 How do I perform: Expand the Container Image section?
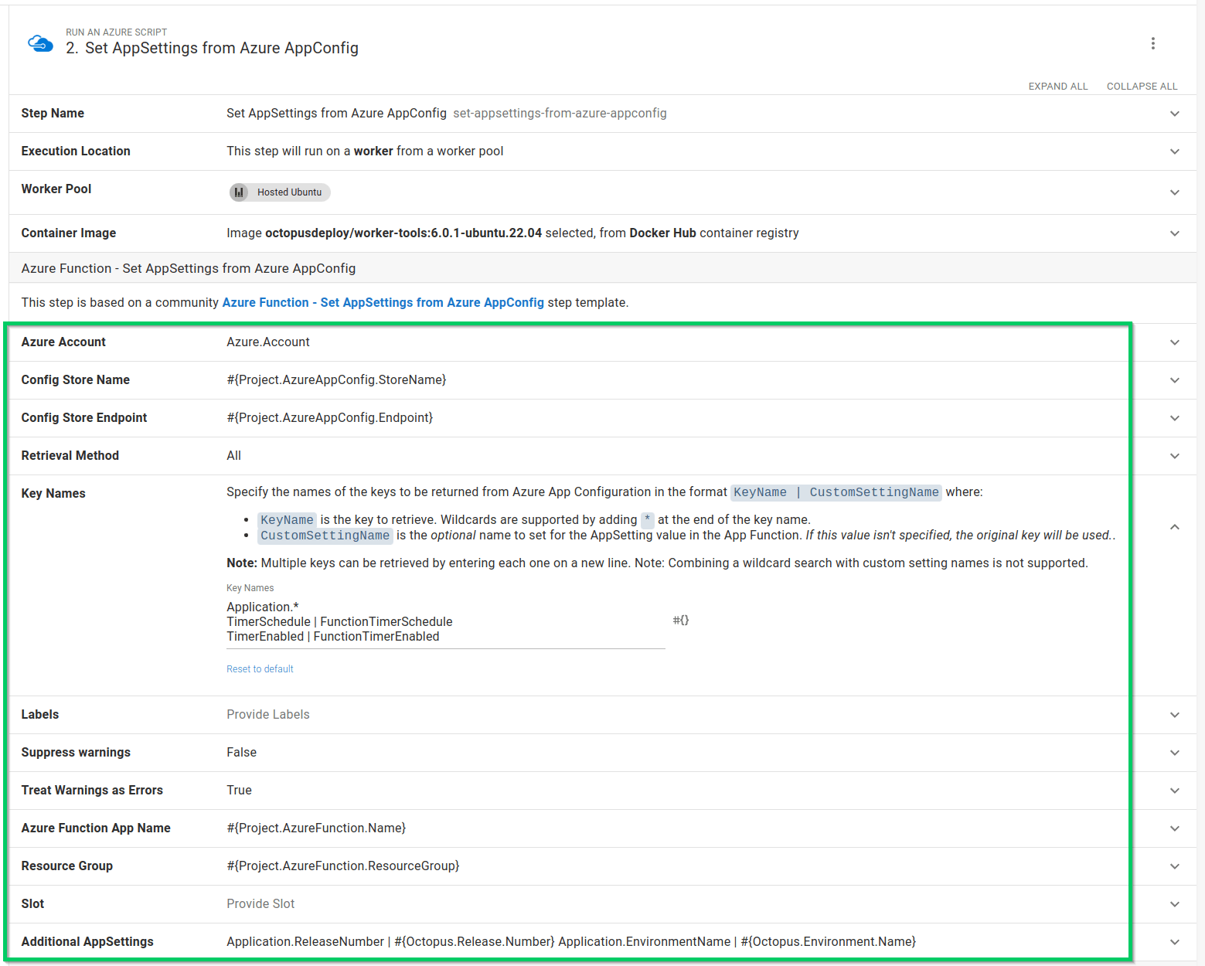click(1175, 233)
